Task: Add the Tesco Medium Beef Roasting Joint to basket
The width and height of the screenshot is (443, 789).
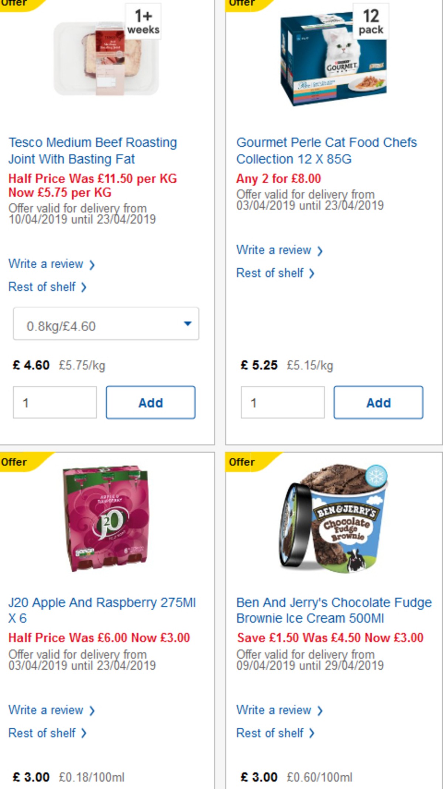Action: pyautogui.click(x=150, y=402)
